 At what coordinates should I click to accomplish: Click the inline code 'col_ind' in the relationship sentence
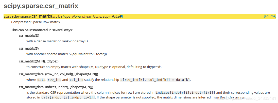pyautogui.click(x=76, y=80)
